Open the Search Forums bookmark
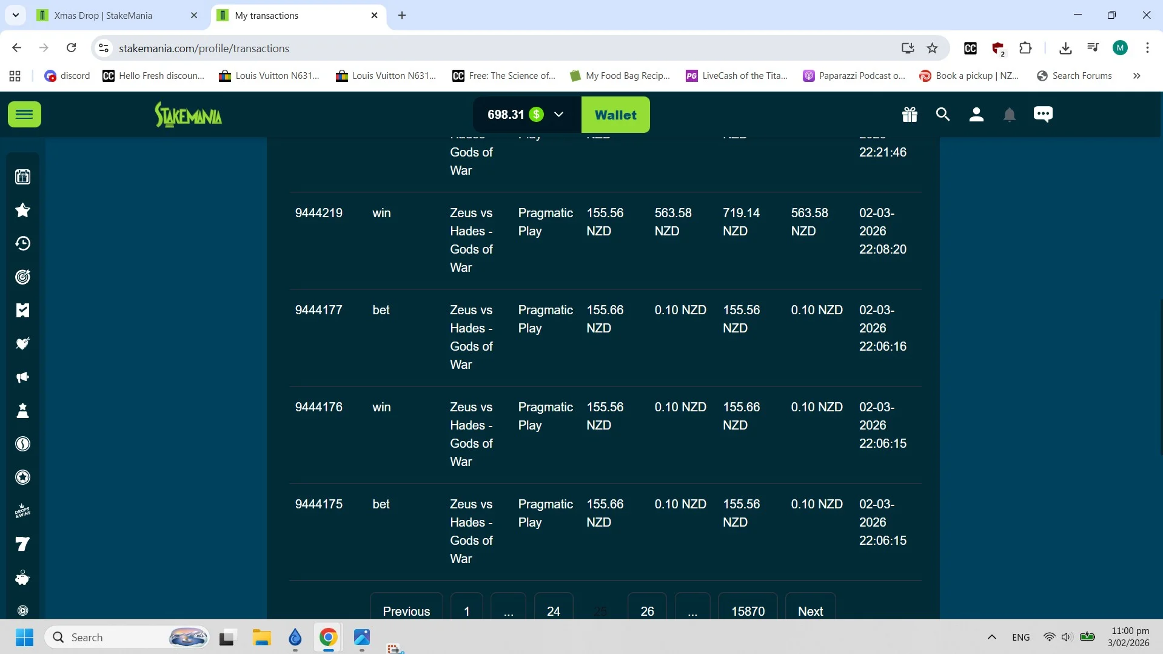This screenshot has width=1163, height=654. [1074, 76]
